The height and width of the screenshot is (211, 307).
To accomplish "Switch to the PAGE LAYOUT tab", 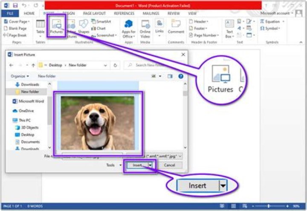I will click(x=94, y=13).
